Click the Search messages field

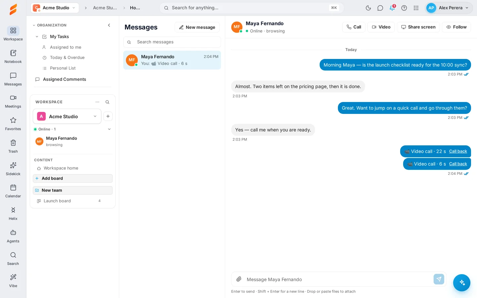[x=172, y=42]
